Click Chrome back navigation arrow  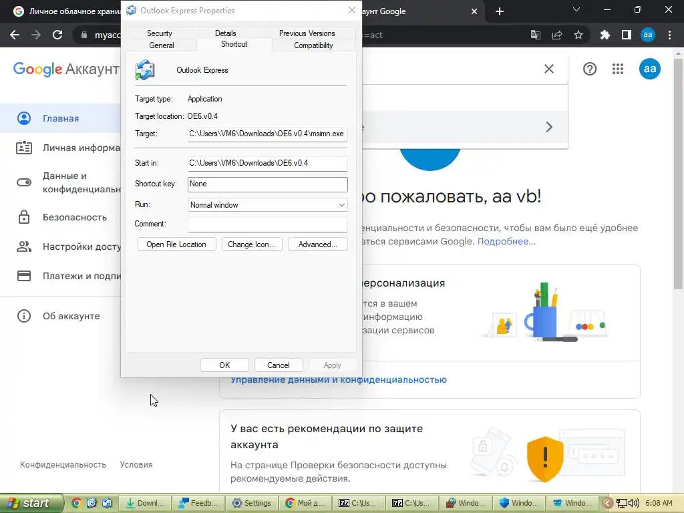(x=15, y=35)
